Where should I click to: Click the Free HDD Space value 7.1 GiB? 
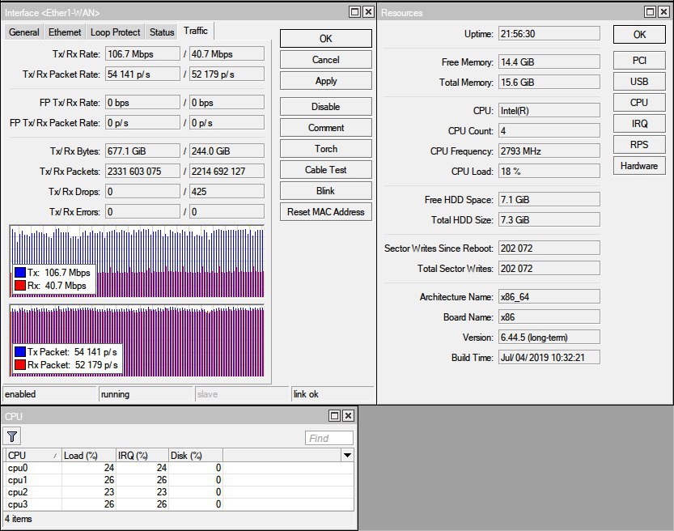pos(549,199)
